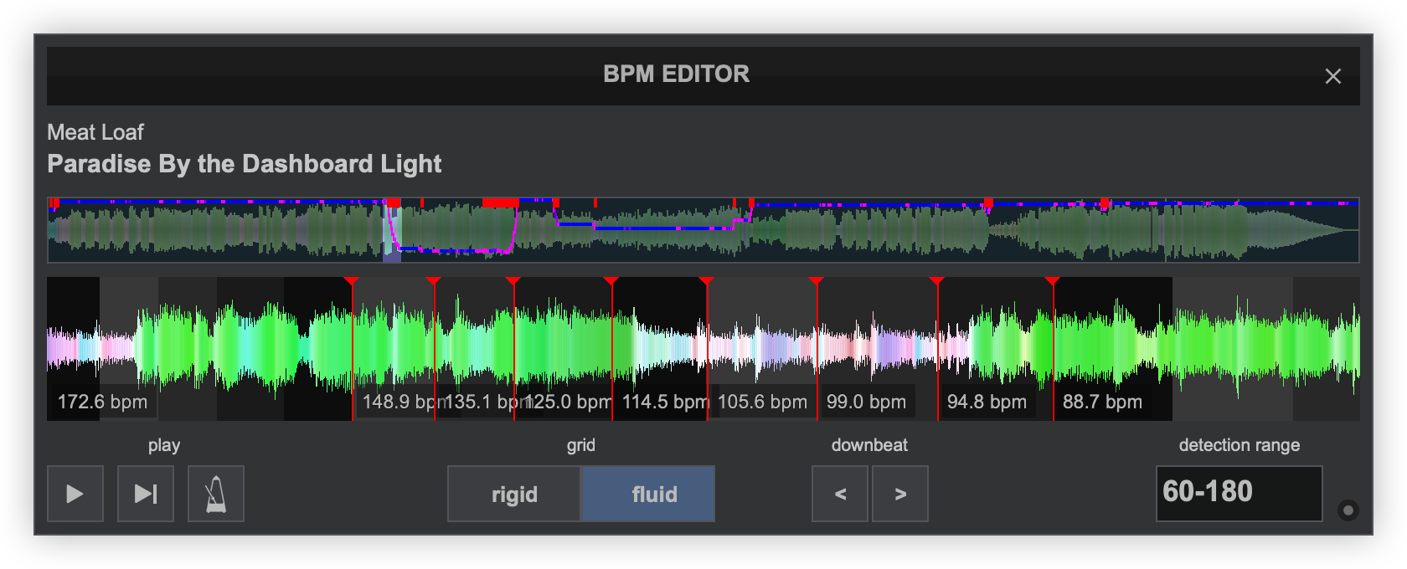Select the 88.7 bpm anchor marker

(x=1053, y=281)
